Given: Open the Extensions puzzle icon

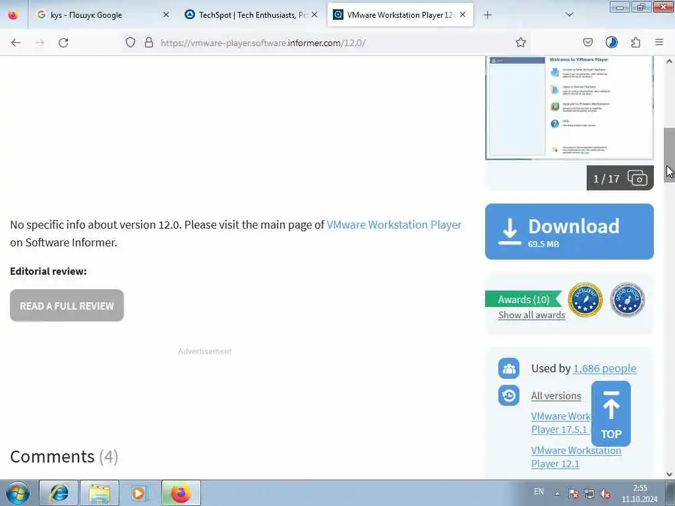Looking at the screenshot, I should coord(635,42).
